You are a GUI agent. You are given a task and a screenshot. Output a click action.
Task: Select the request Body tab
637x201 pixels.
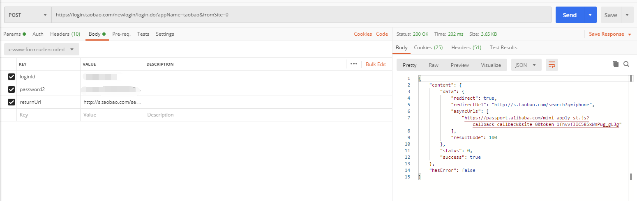click(97, 34)
